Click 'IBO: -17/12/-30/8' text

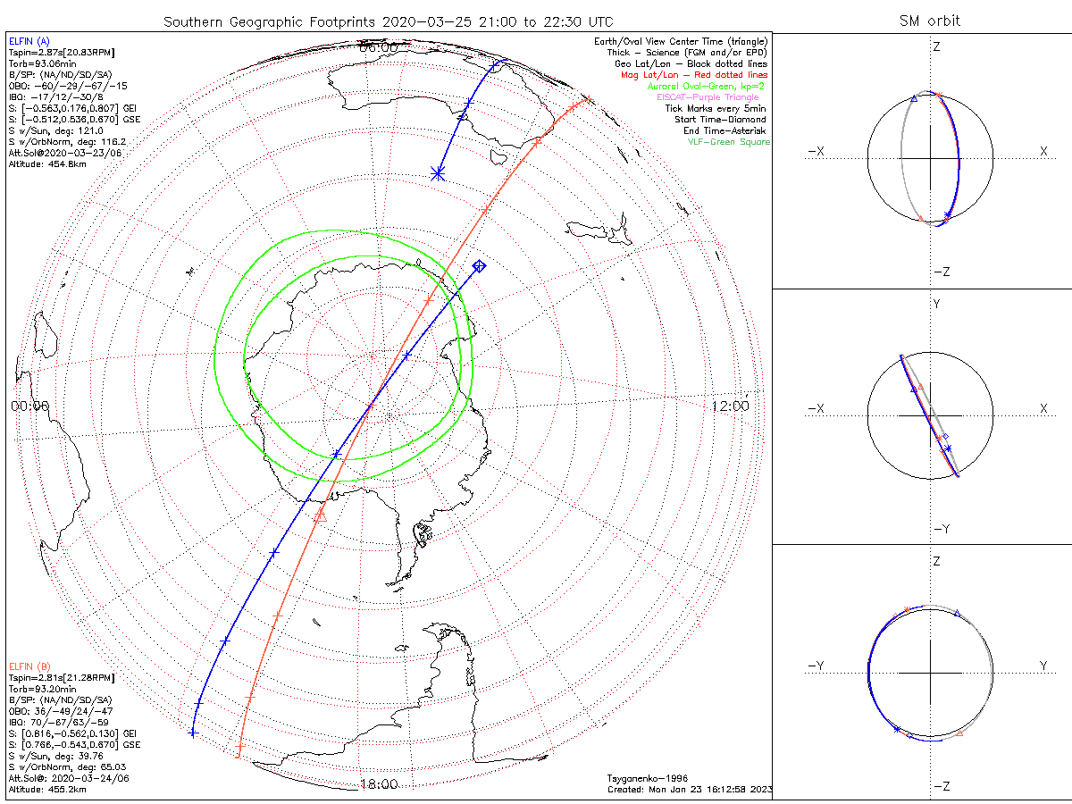coord(55,97)
